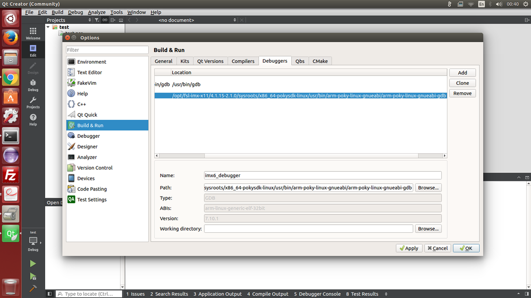This screenshot has width=531, height=298.
Task: Collapse the test project tree node
Action: point(48,27)
